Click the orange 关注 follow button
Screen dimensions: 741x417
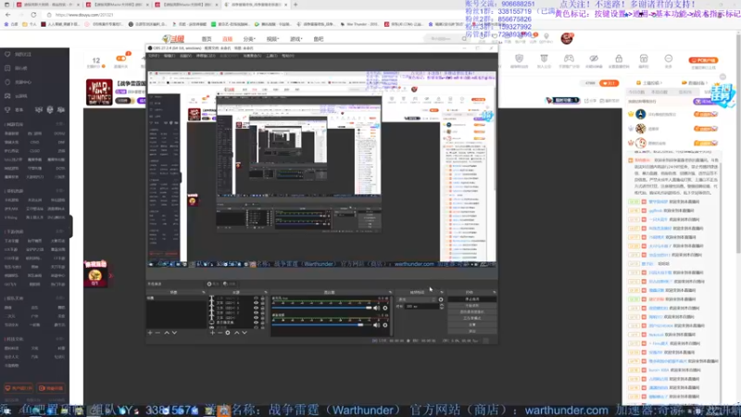click(x=609, y=83)
